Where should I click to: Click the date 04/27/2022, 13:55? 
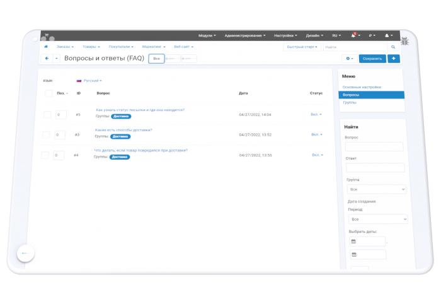point(256,155)
